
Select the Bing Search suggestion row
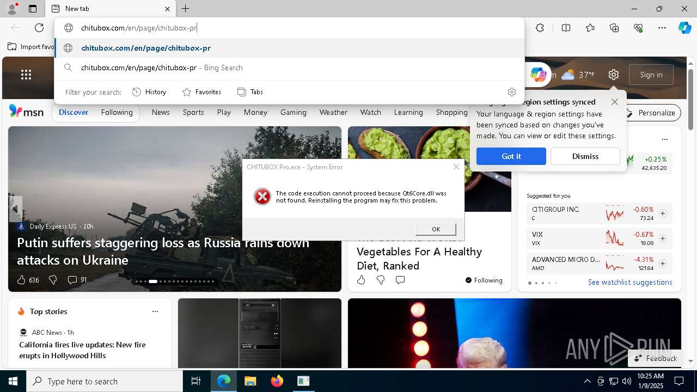(x=290, y=68)
